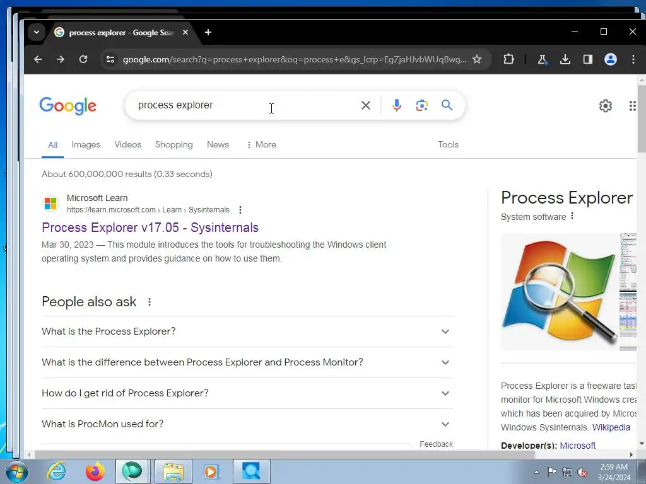Open site information icon in address bar
This screenshot has height=484, width=646.
(110, 59)
